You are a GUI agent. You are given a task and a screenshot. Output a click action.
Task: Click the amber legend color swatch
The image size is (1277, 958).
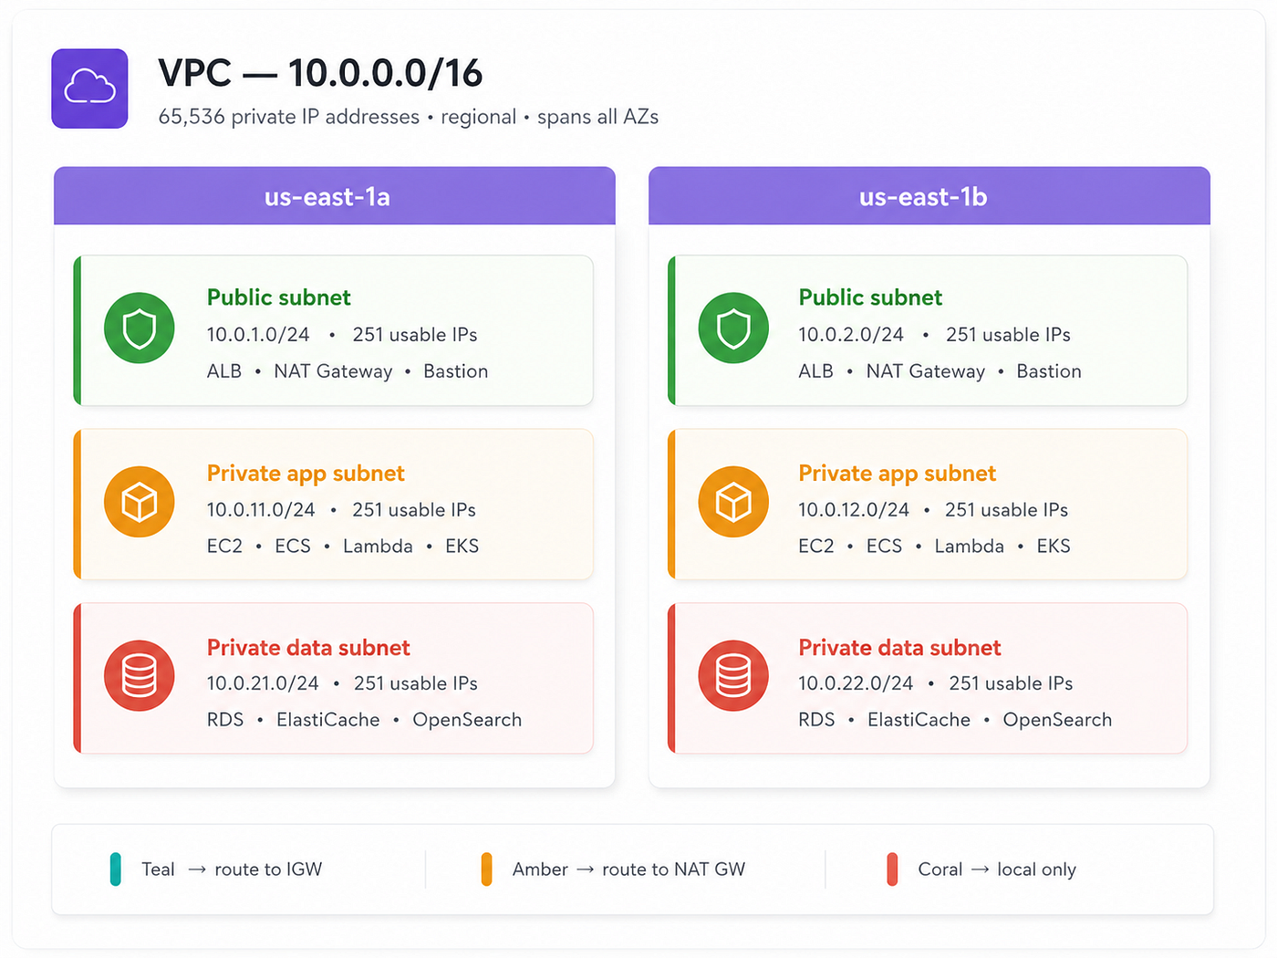(x=486, y=869)
